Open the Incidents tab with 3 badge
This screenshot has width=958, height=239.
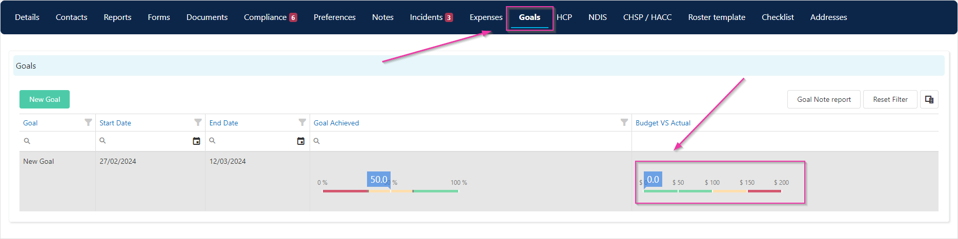431,17
